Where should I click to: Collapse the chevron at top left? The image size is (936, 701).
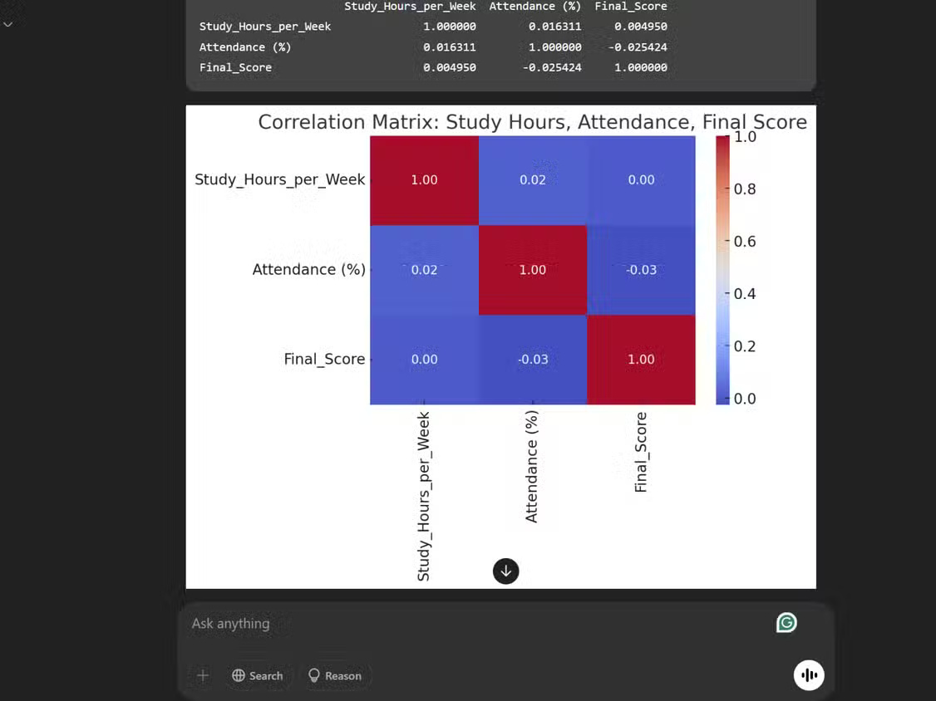[x=7, y=24]
